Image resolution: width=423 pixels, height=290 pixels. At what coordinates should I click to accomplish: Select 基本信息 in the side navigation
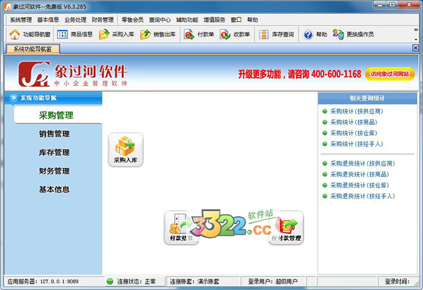[x=54, y=189]
